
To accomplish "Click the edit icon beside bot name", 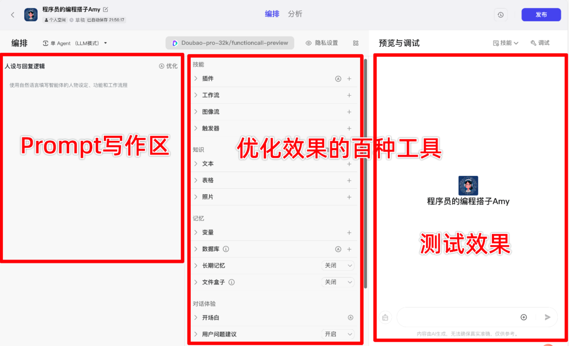I will tap(106, 9).
